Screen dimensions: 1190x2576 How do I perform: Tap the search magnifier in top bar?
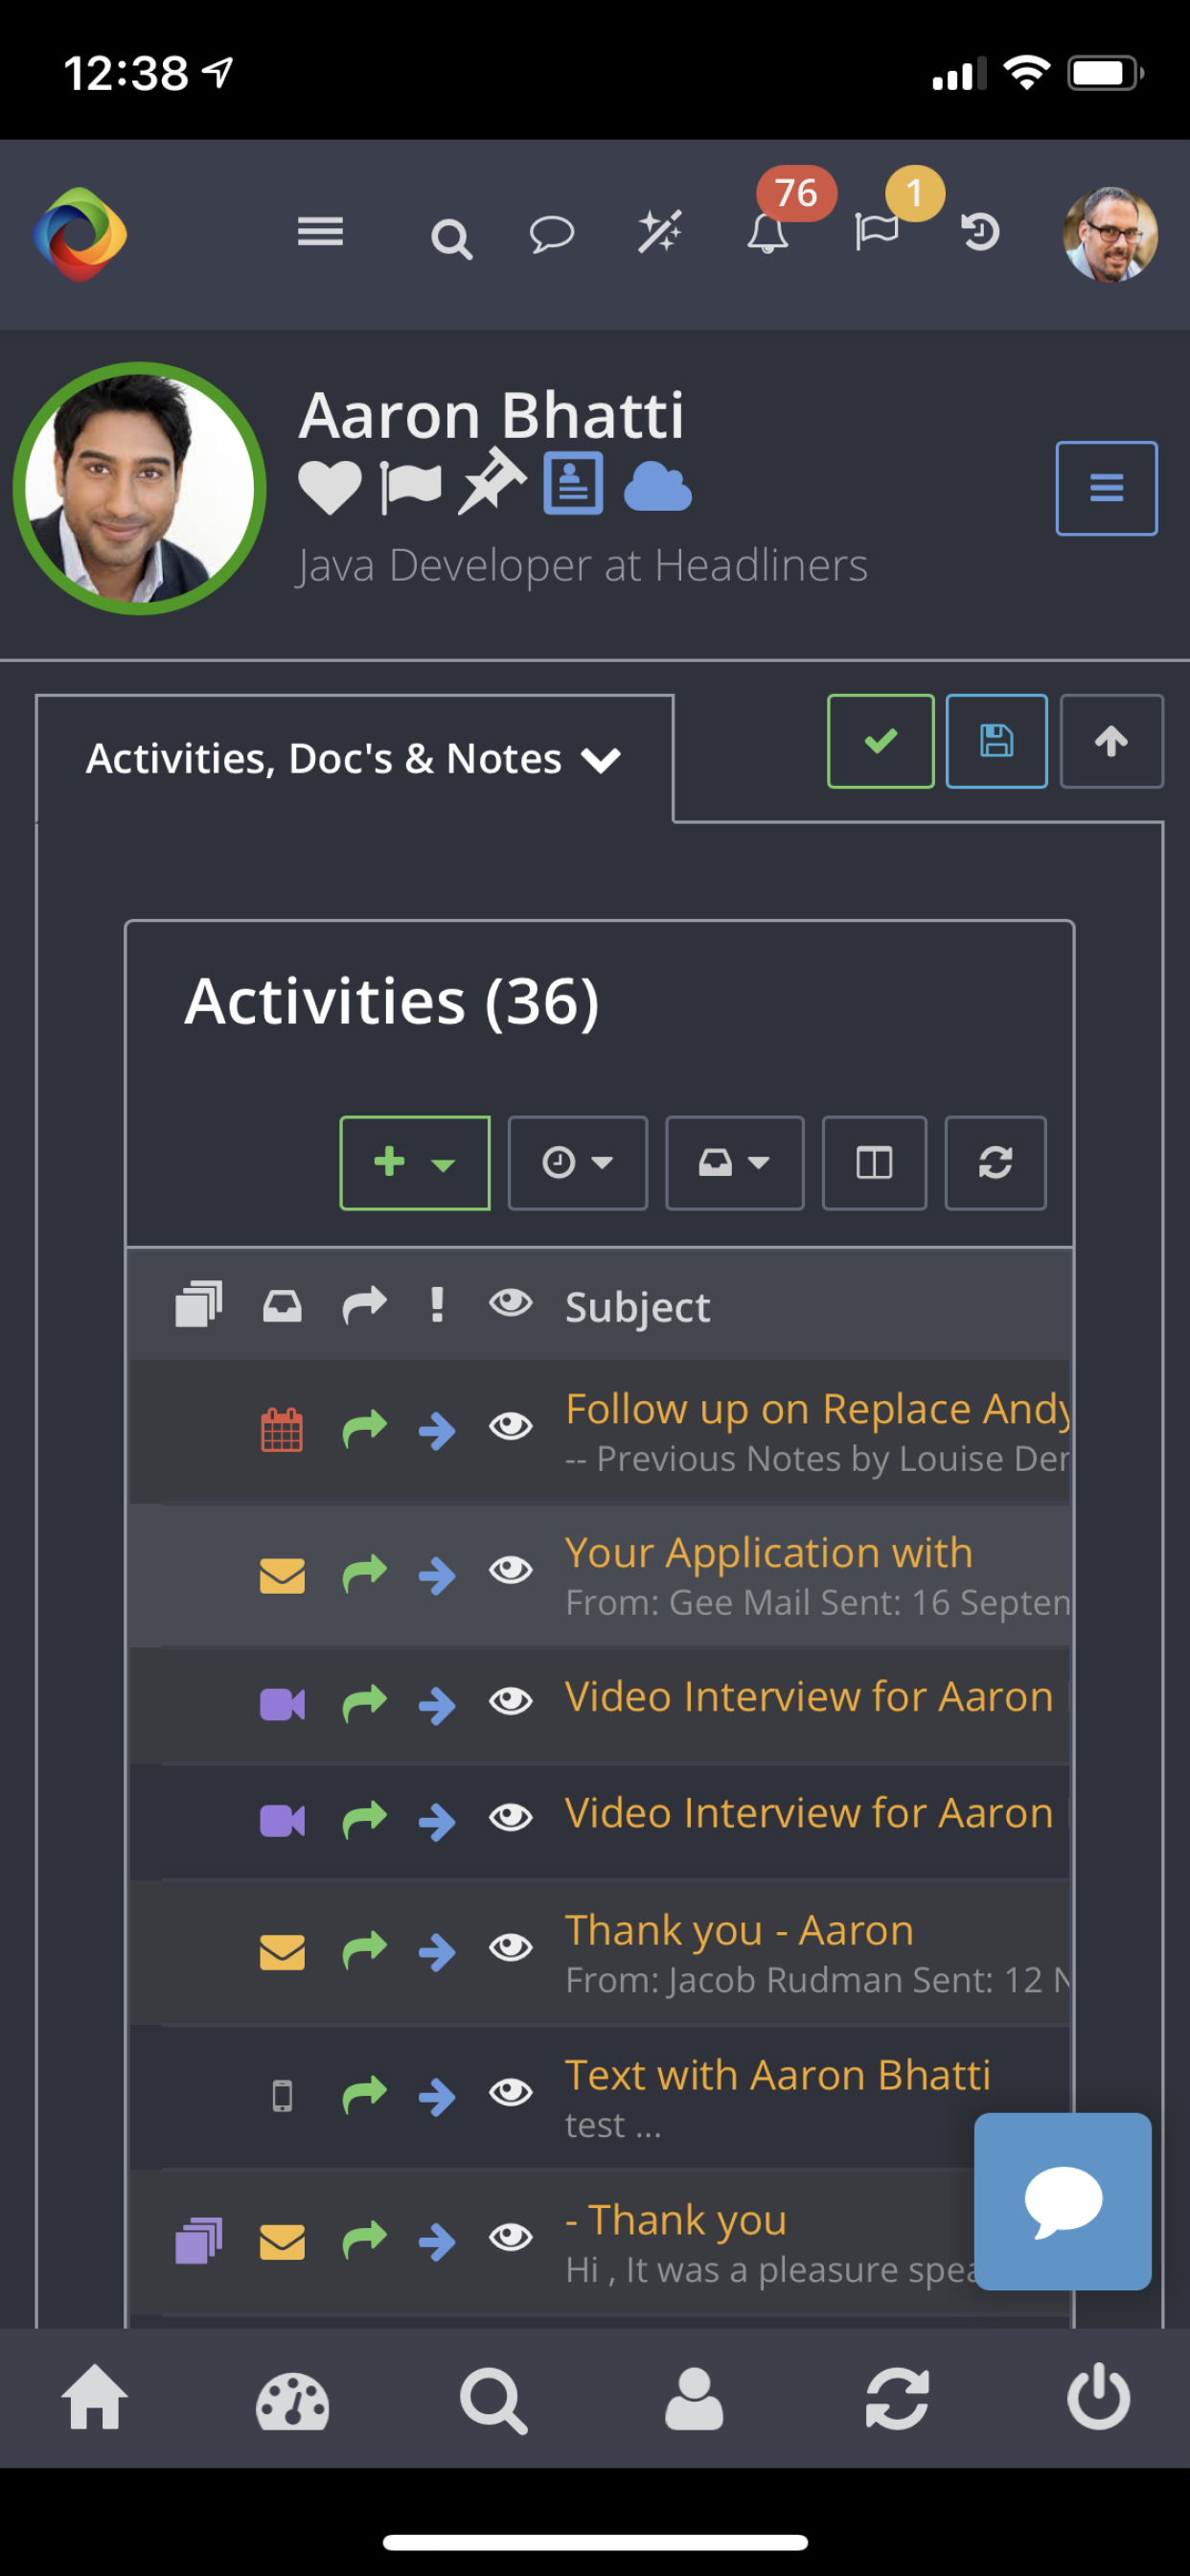(451, 239)
